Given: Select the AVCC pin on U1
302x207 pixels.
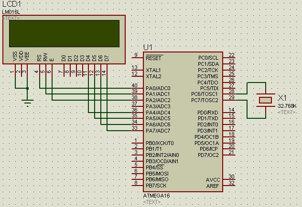Looking at the screenshot, I should pos(213,179).
